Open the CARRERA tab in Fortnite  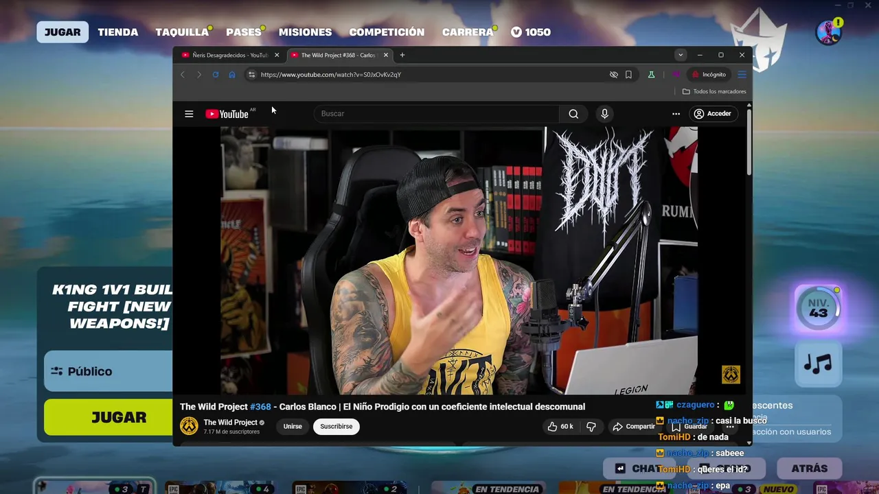click(468, 32)
